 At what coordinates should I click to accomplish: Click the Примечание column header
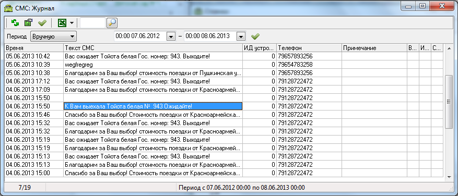[x=374, y=48]
